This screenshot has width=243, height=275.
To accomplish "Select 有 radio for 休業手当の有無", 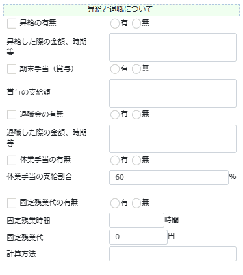I will (115, 161).
